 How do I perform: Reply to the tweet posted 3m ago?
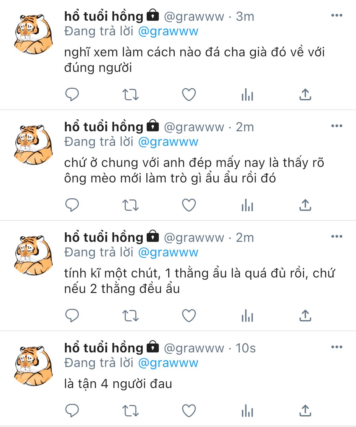pyautogui.click(x=72, y=94)
